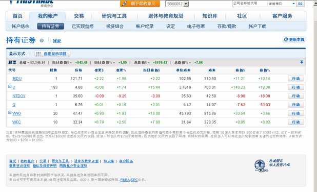
Task: Click the footer 我的帐户 link
Action: 27,161
